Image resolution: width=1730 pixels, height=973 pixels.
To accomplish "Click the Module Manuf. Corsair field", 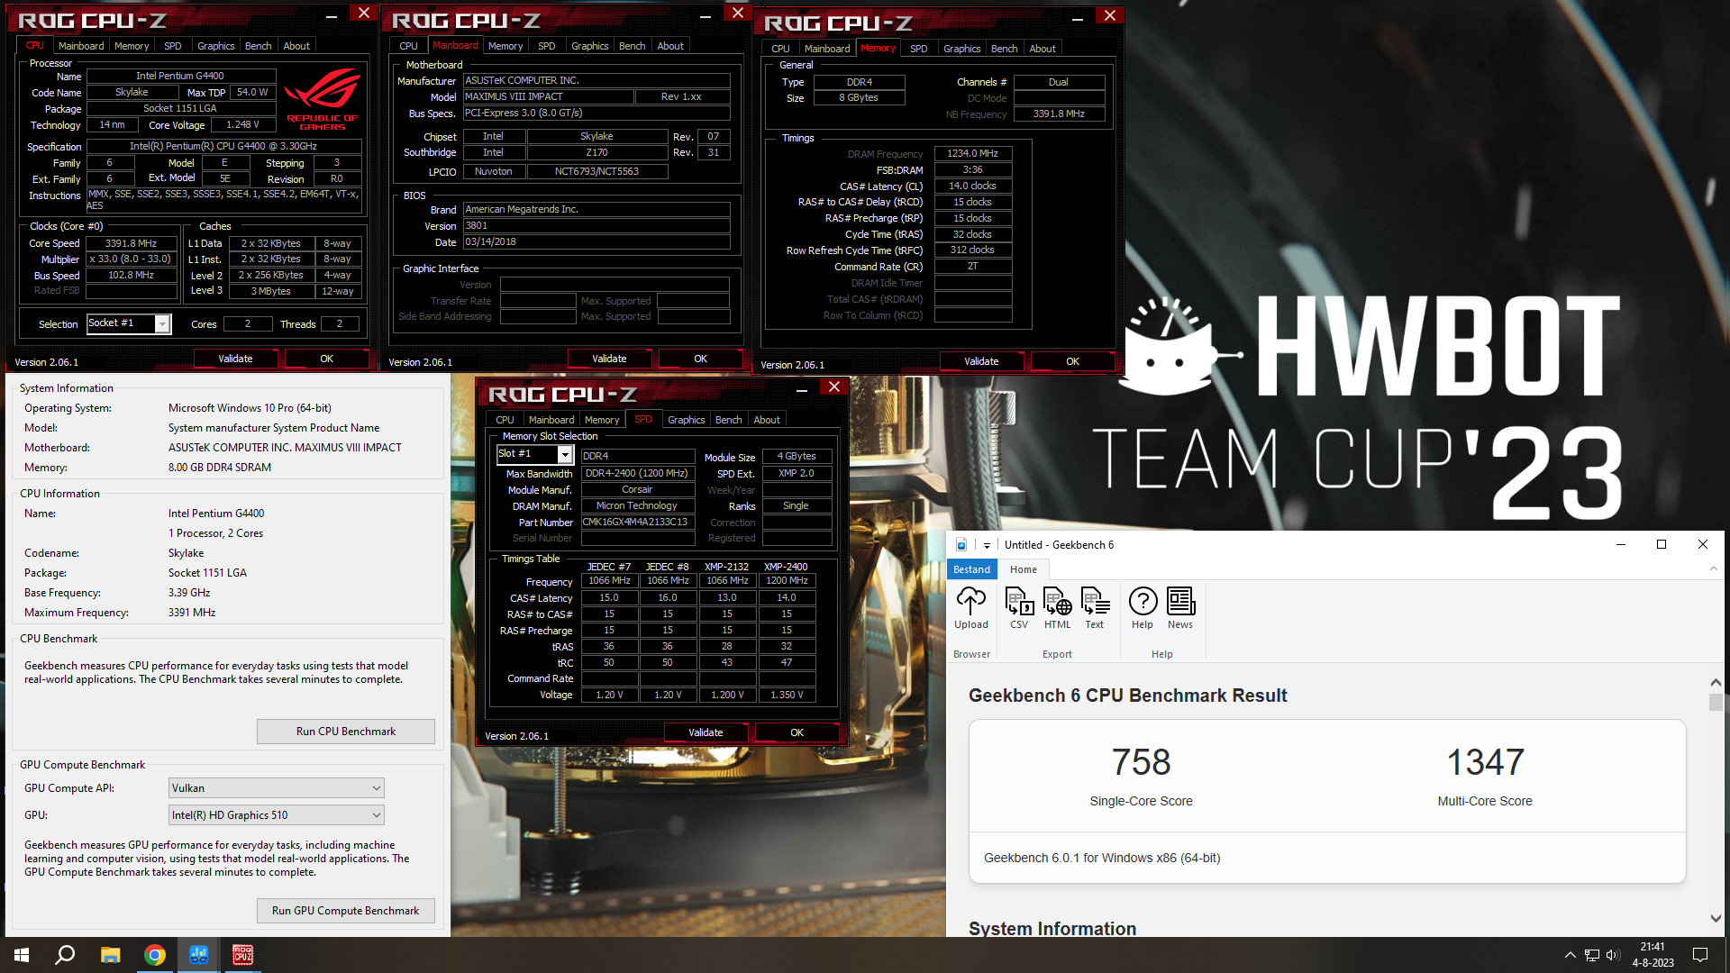I will click(x=637, y=489).
